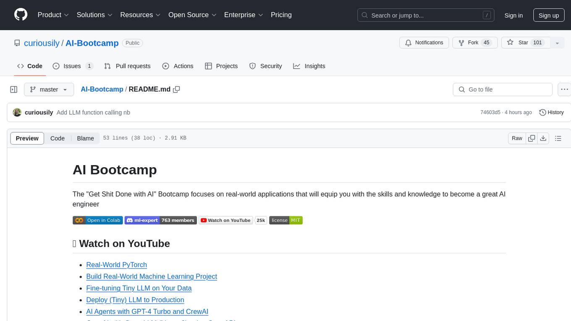Viewport: 571px width, 321px height.
Task: Click the Notifications bell button
Action: point(424,43)
